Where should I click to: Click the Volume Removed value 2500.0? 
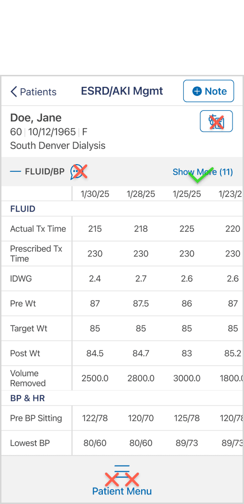[x=95, y=378]
